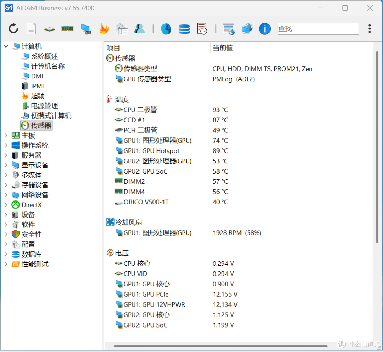This screenshot has width=383, height=352.
Task: Open the 电源管理 tree item
Action: click(x=40, y=106)
